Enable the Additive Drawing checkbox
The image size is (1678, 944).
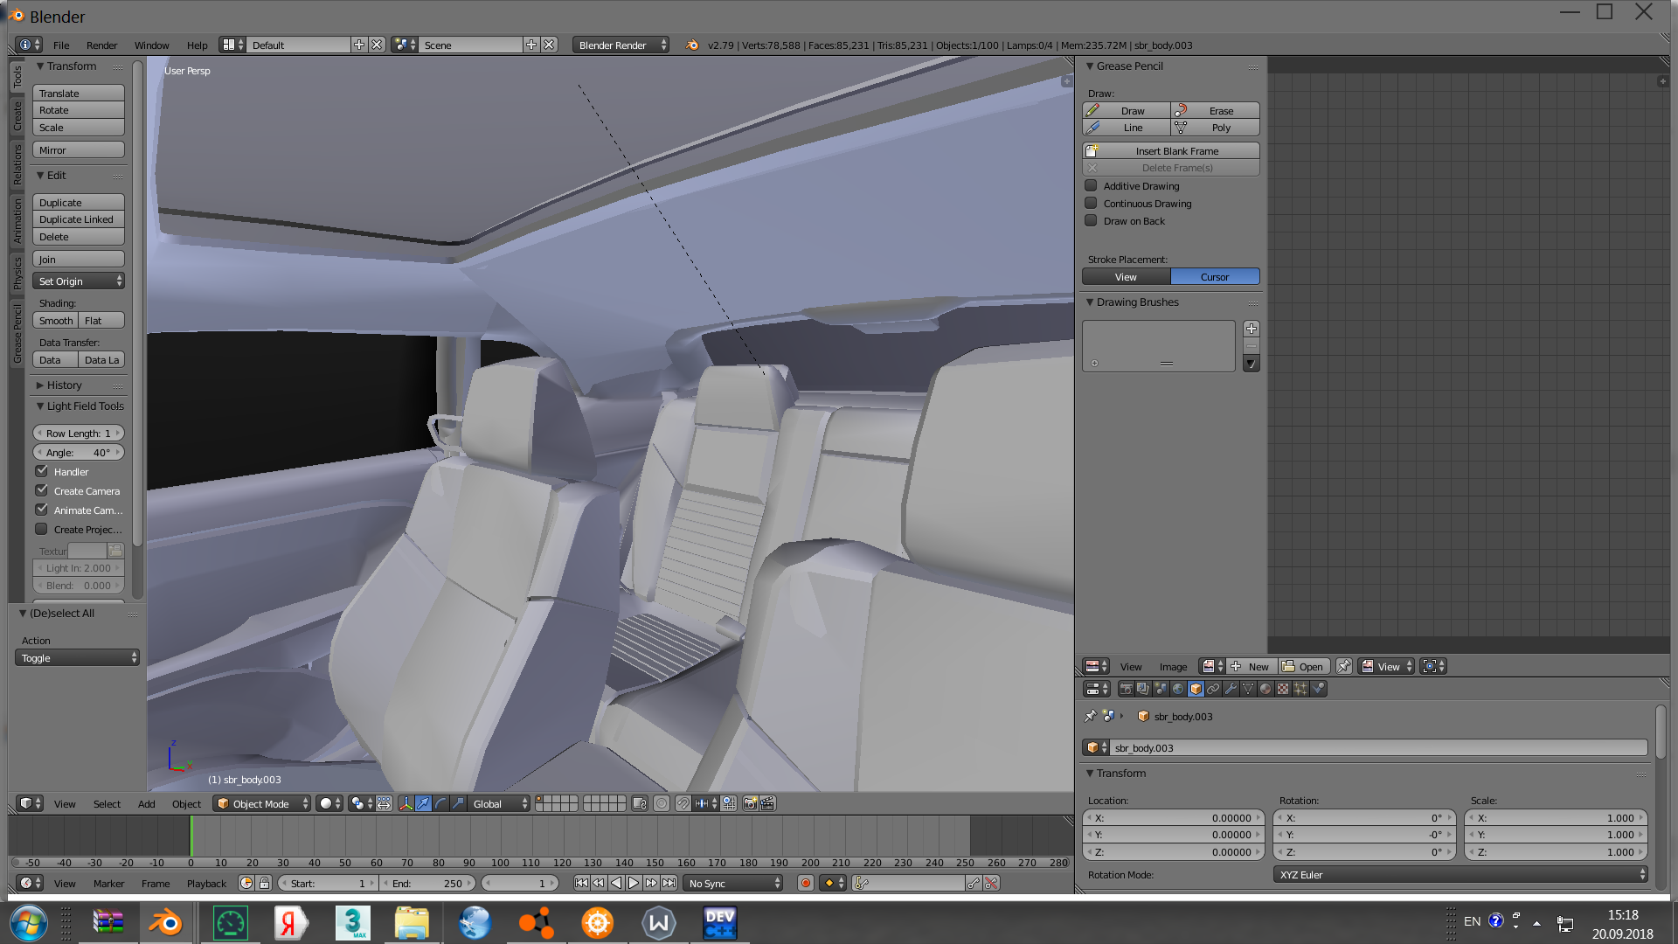tap(1091, 186)
